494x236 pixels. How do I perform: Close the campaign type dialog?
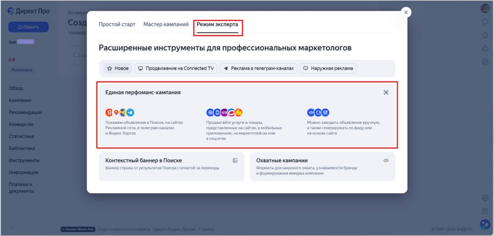pyautogui.click(x=406, y=12)
